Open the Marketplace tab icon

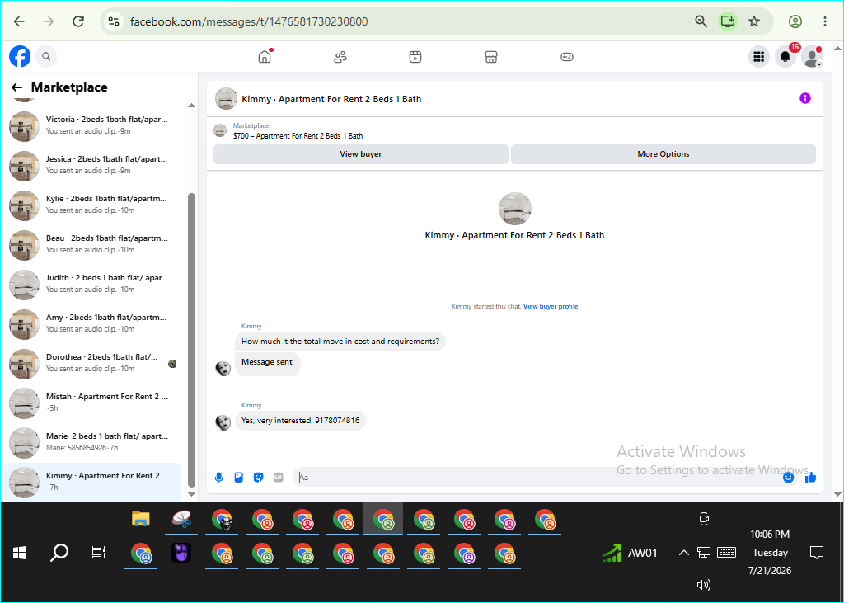click(x=491, y=57)
